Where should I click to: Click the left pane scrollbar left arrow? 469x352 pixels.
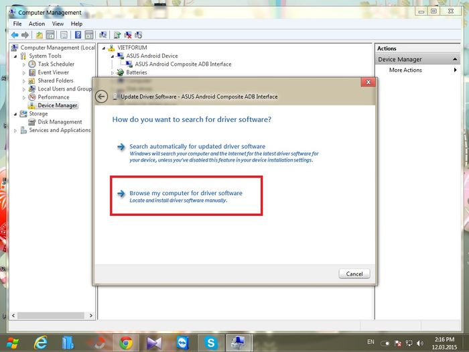point(13,316)
